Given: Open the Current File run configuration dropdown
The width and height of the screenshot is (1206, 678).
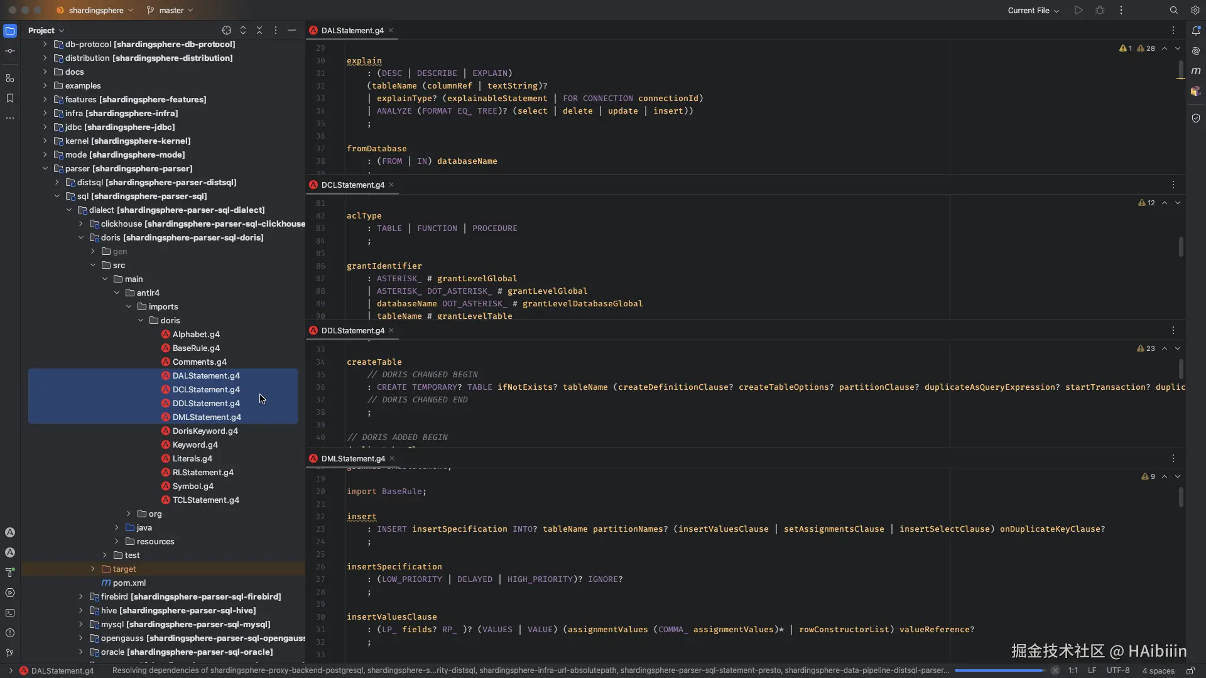Looking at the screenshot, I should 1033,10.
